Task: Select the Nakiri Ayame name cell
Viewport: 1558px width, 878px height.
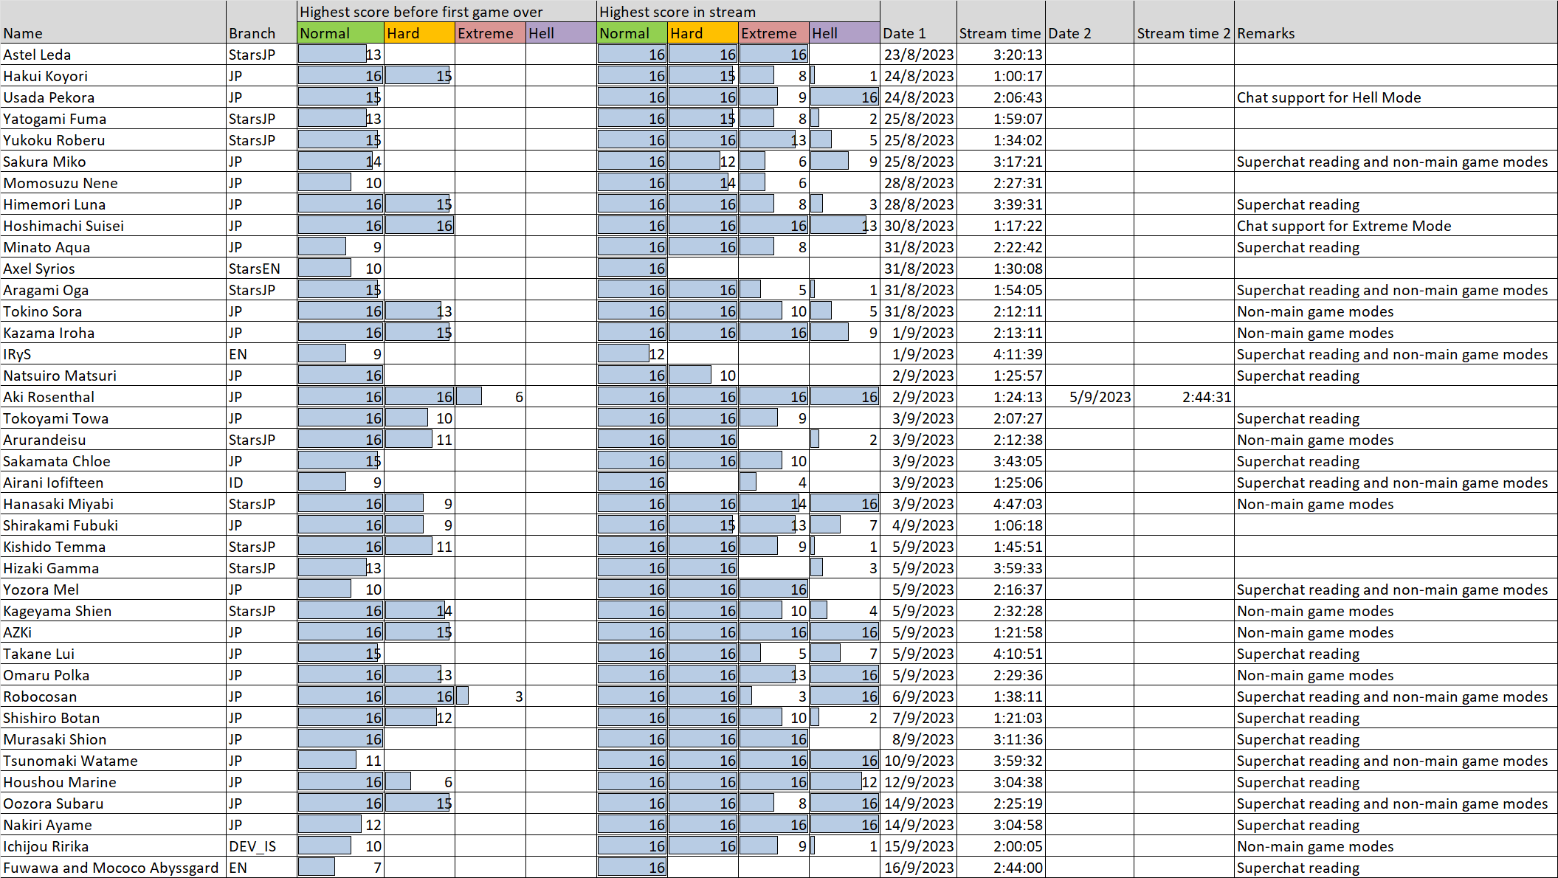Action: pyautogui.click(x=113, y=825)
